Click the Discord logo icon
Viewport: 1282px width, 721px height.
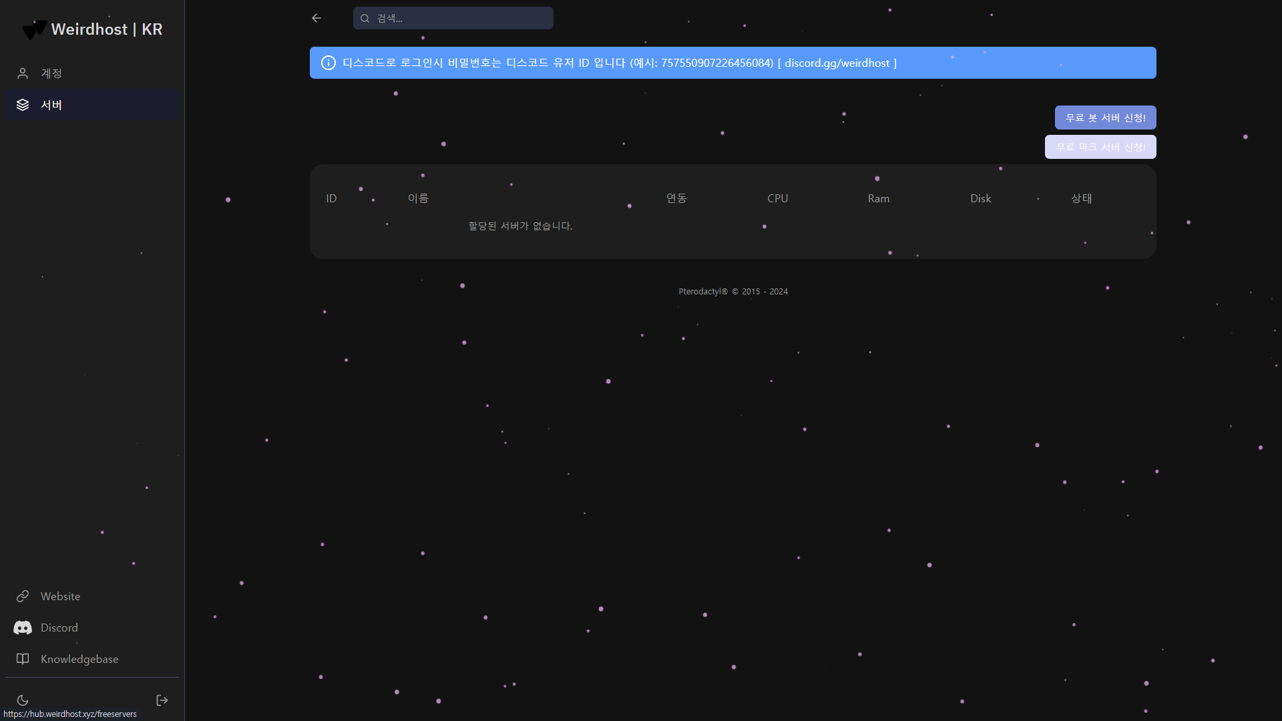point(23,628)
